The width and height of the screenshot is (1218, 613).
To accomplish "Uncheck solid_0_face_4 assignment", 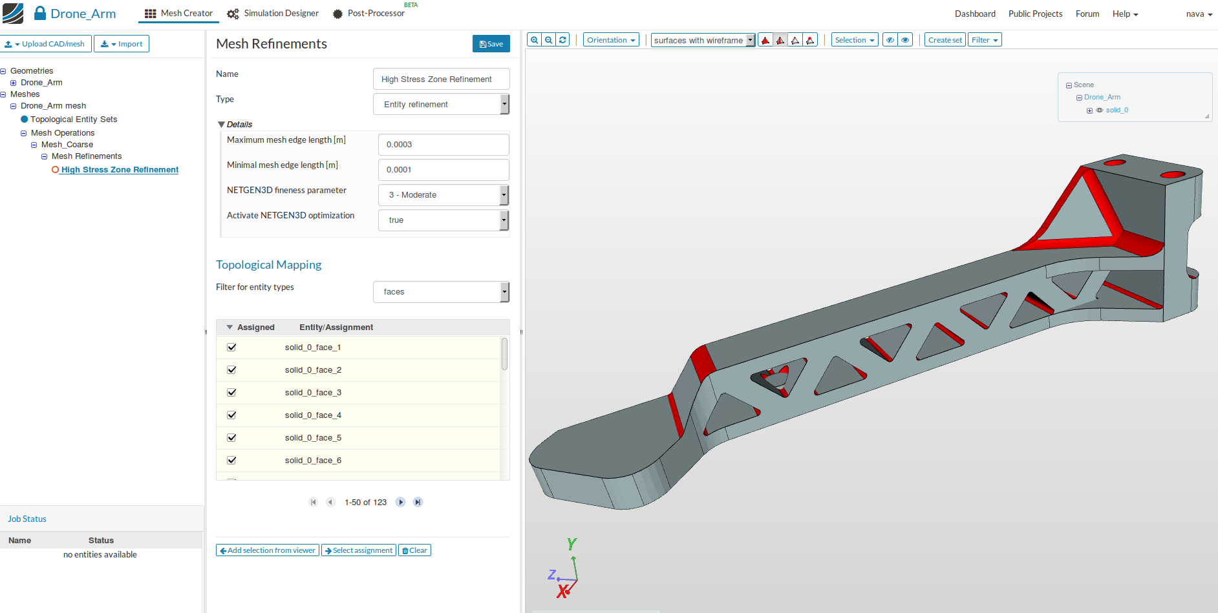I will [231, 415].
